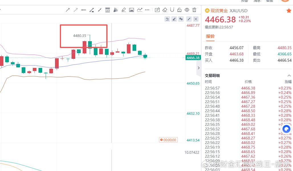Open the indicator line chart button
This screenshot has width=293, height=171.
click(x=167, y=19)
